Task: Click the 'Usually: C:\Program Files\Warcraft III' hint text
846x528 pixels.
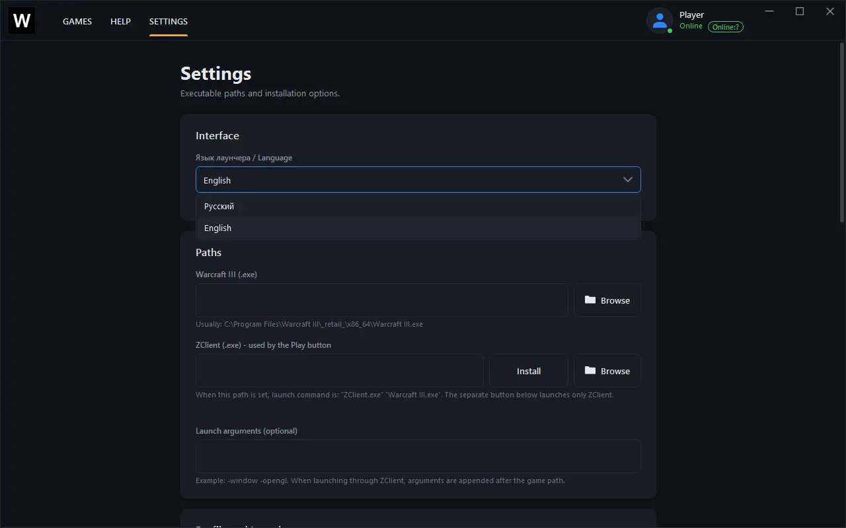Action: [x=309, y=324]
